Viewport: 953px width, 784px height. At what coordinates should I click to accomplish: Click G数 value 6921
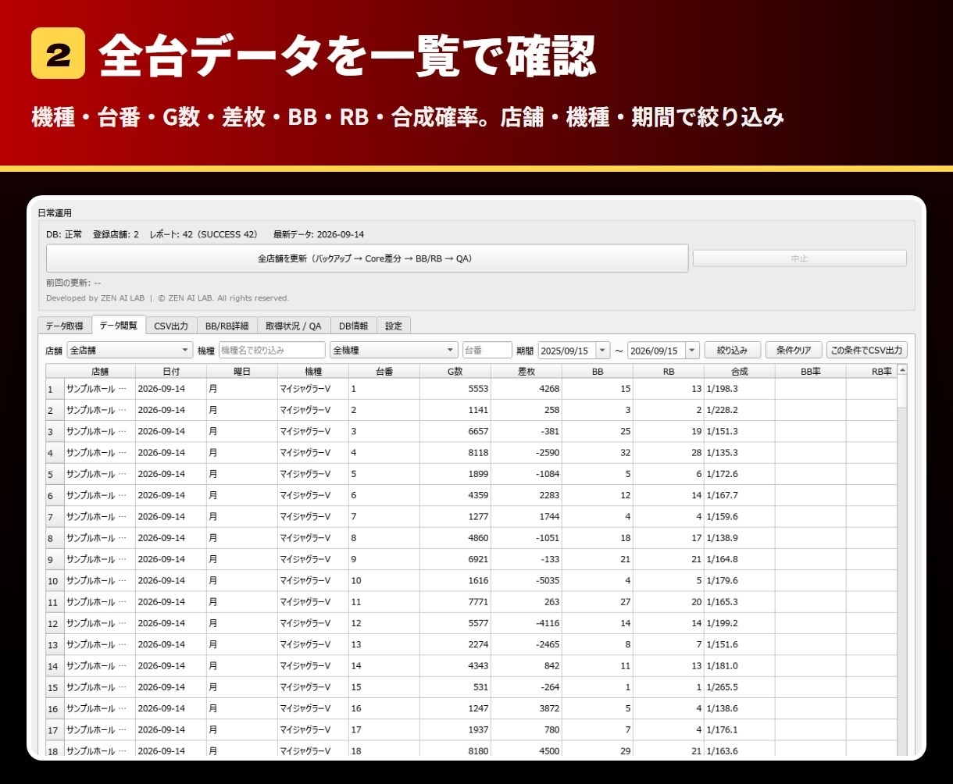pos(477,560)
